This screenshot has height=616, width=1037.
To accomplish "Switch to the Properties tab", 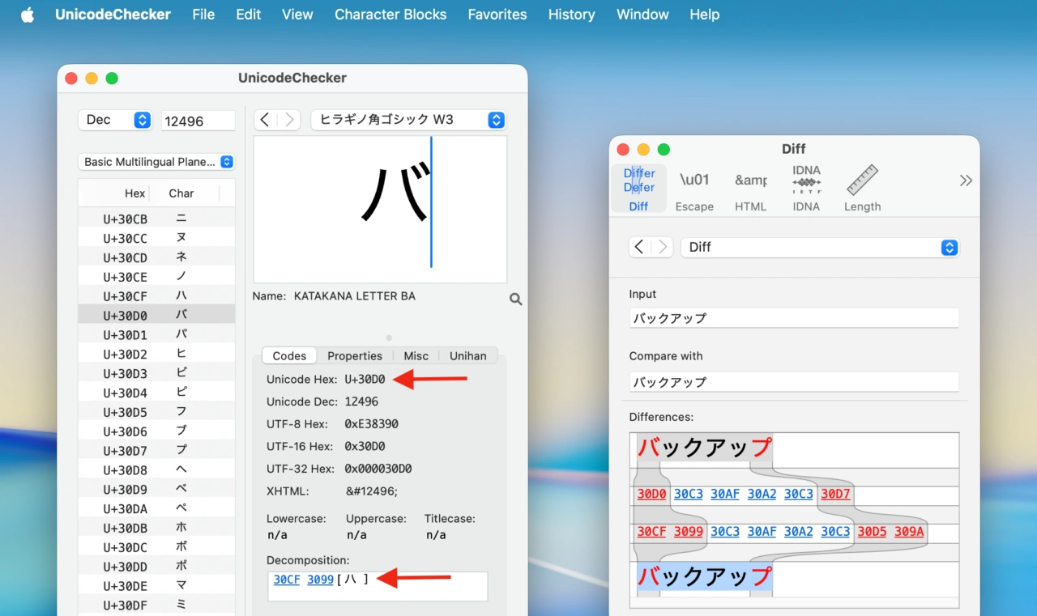I will [355, 355].
